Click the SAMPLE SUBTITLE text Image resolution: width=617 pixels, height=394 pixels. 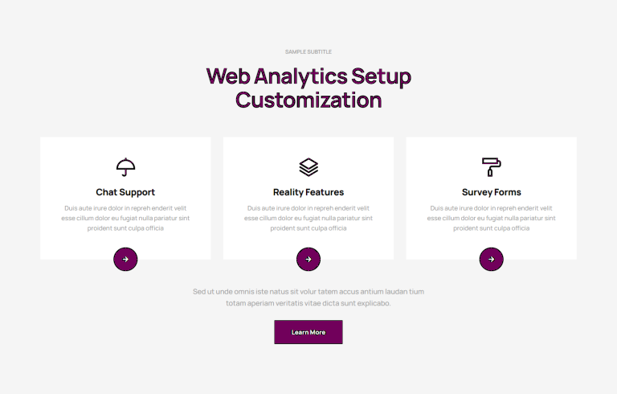click(x=308, y=51)
